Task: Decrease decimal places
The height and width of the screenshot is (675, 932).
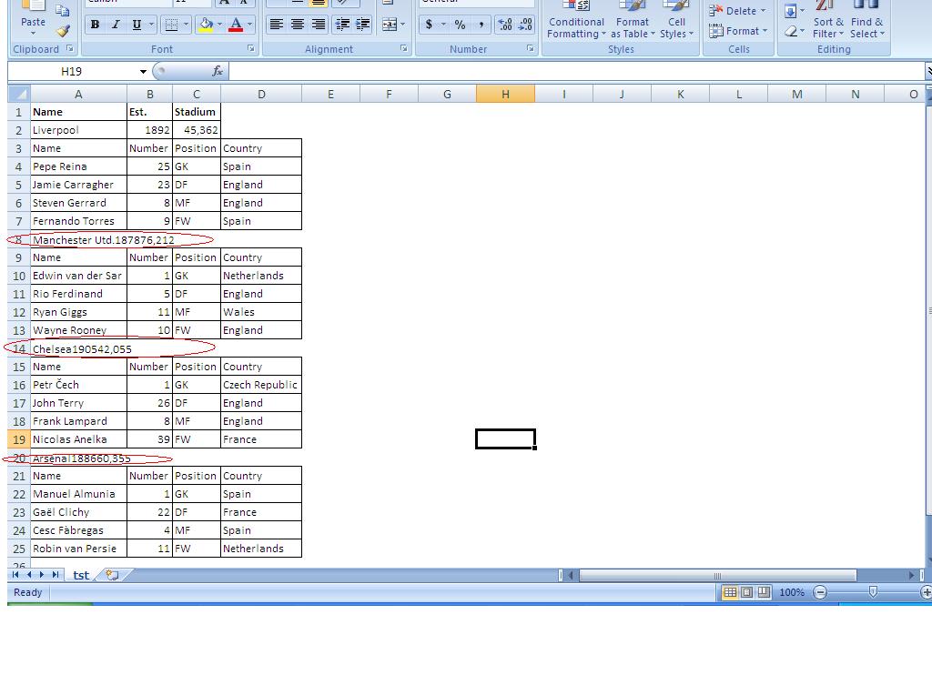Action: (525, 25)
